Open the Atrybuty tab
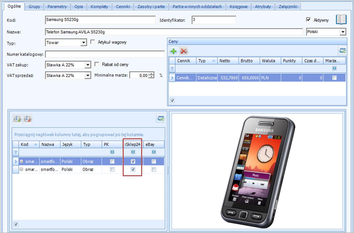 tap(263, 7)
